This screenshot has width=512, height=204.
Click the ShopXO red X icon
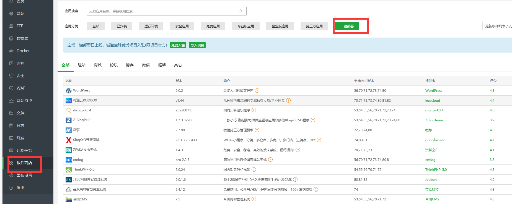point(69,140)
